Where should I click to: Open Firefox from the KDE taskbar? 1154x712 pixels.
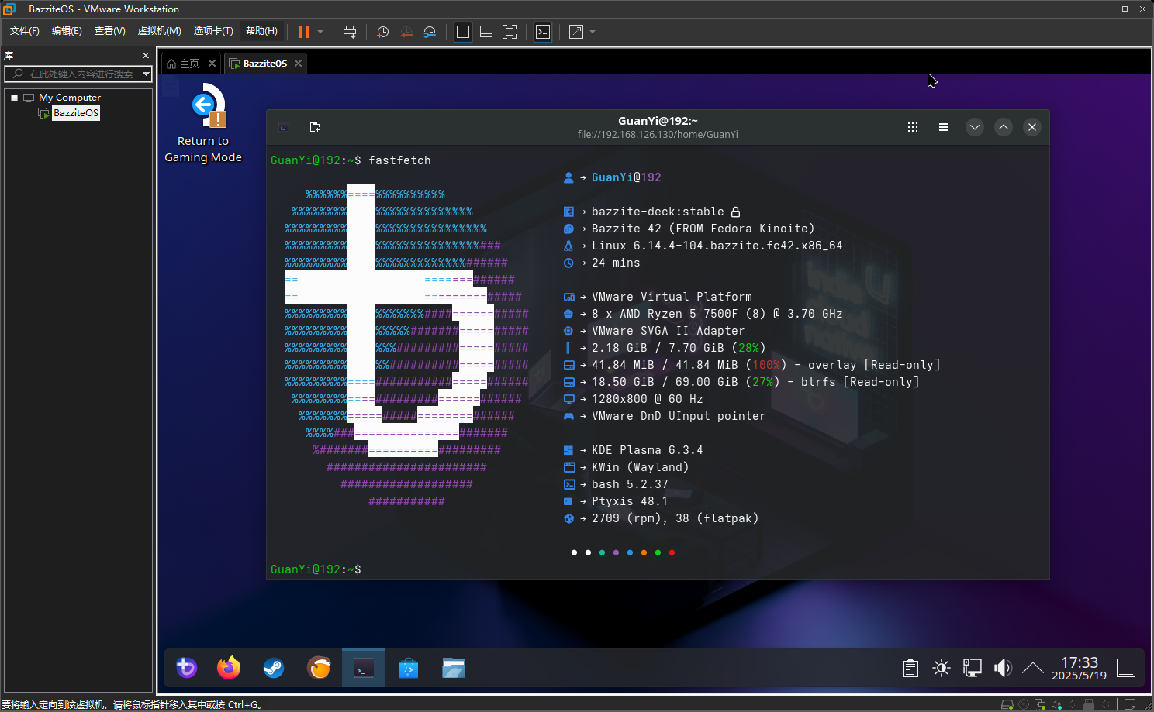point(229,668)
